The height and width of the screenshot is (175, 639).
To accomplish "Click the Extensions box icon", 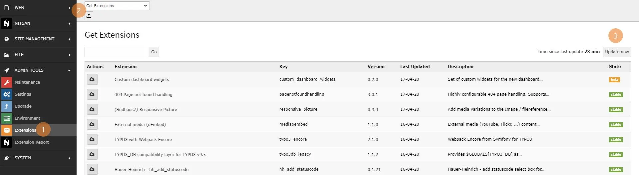I will (7, 130).
